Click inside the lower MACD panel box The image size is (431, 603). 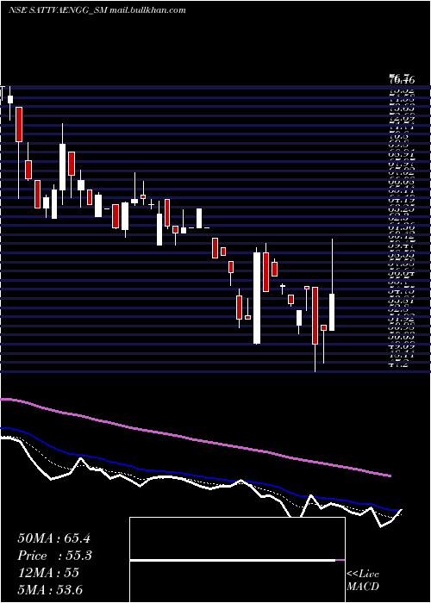237,581
